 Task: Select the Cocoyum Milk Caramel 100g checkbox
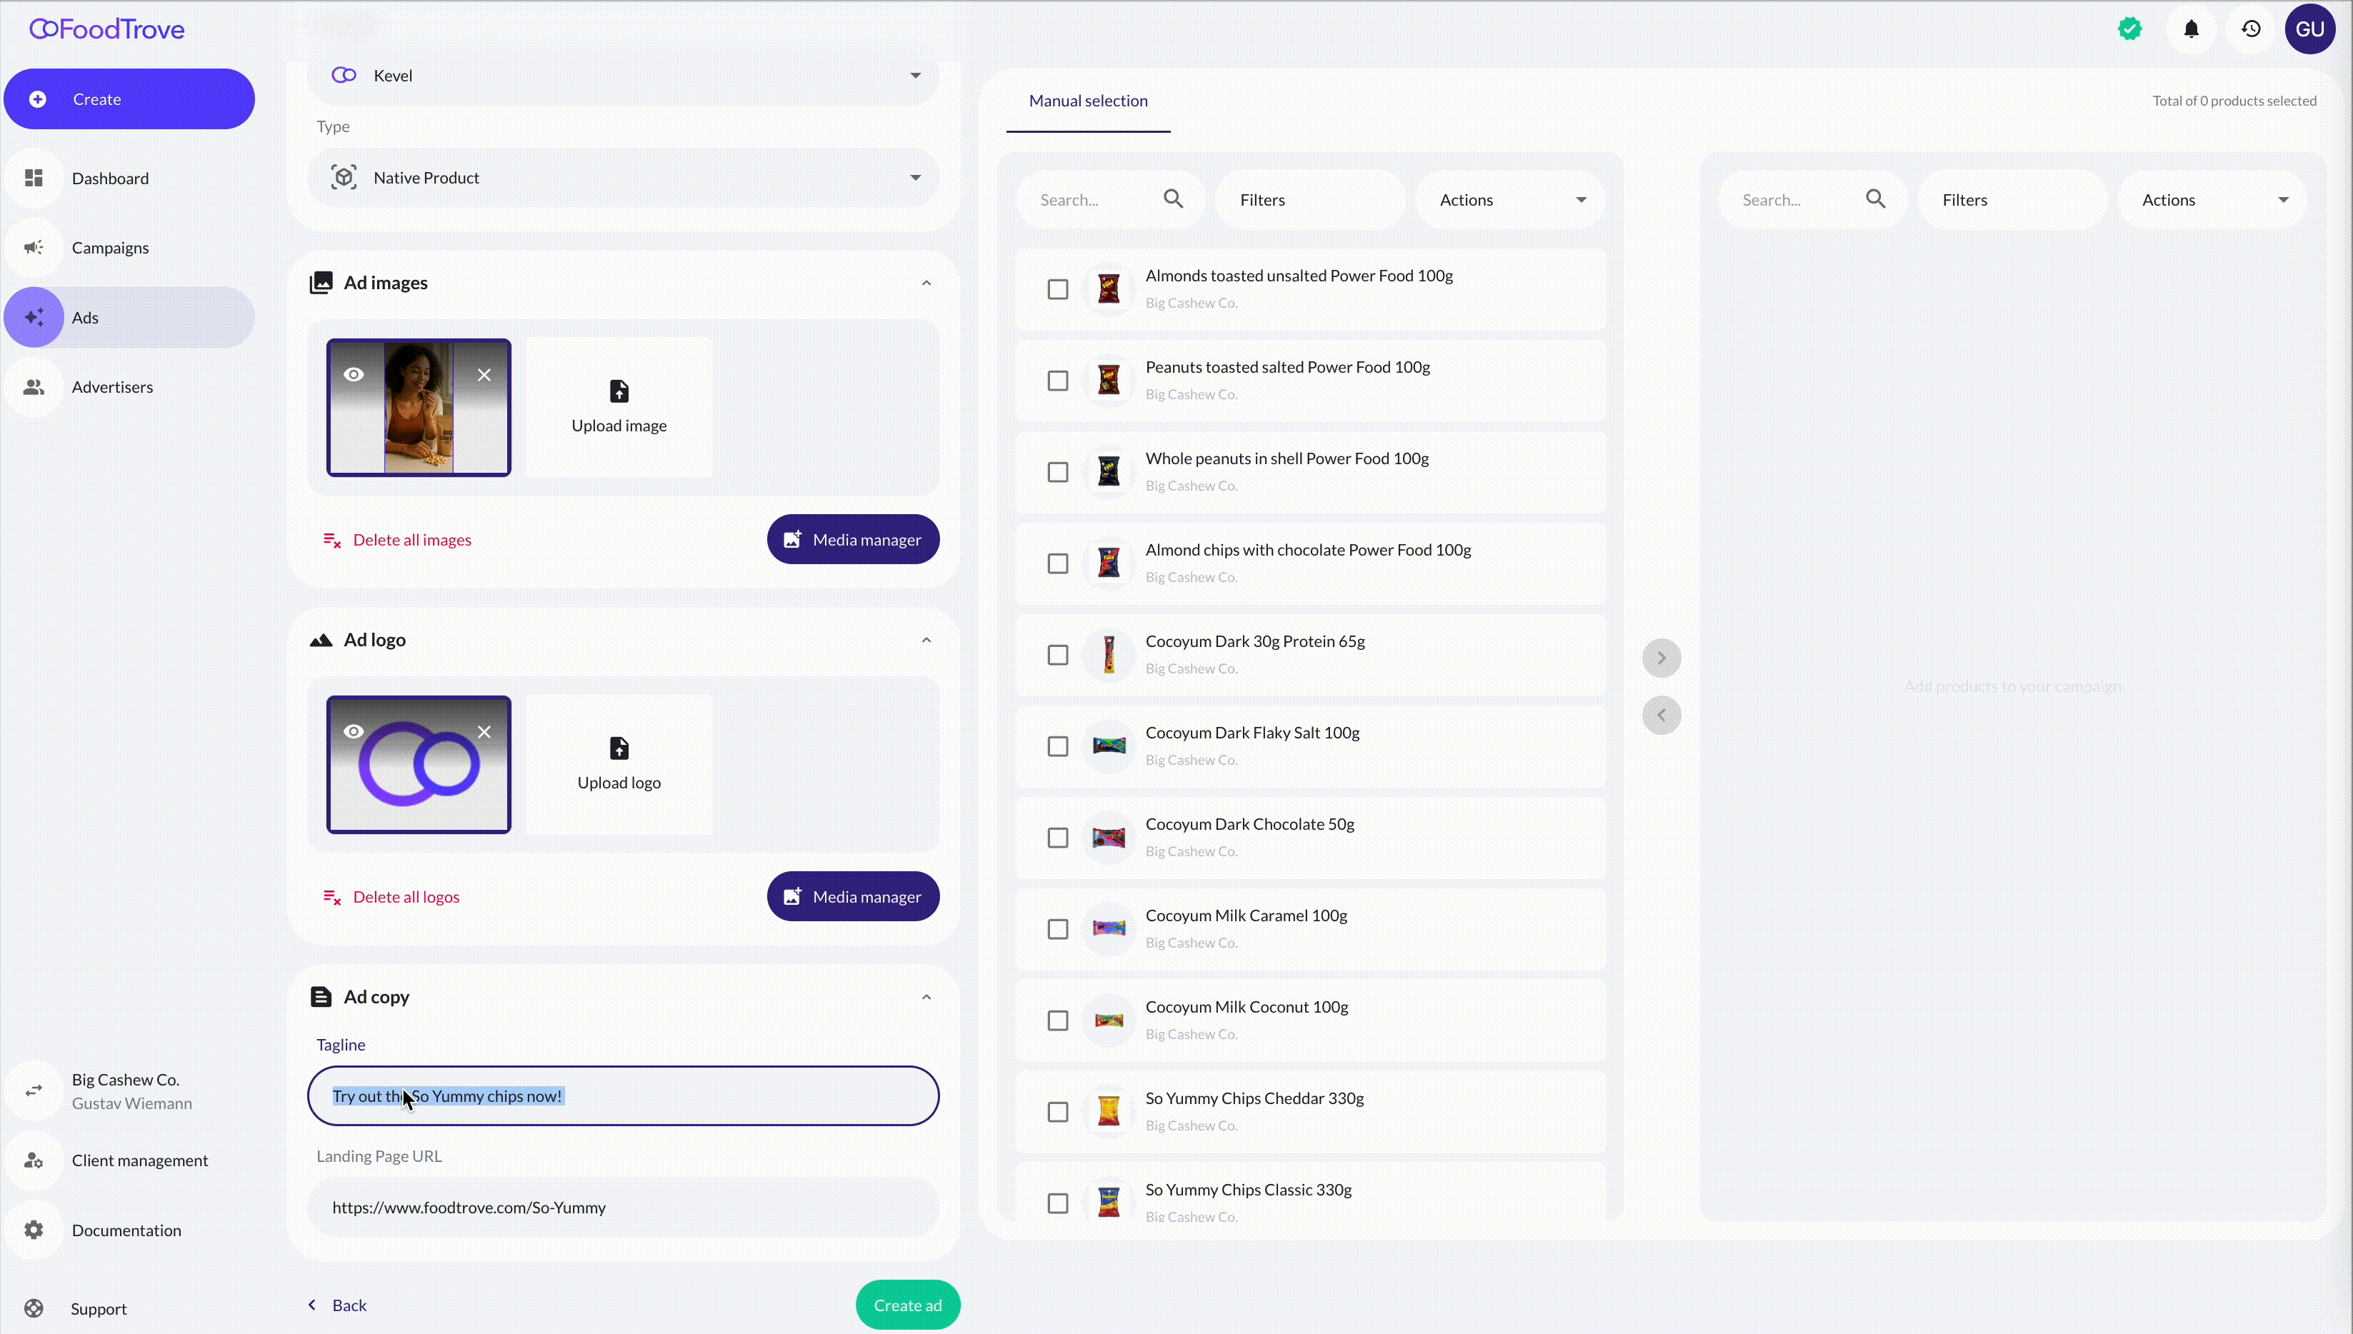coord(1057,929)
